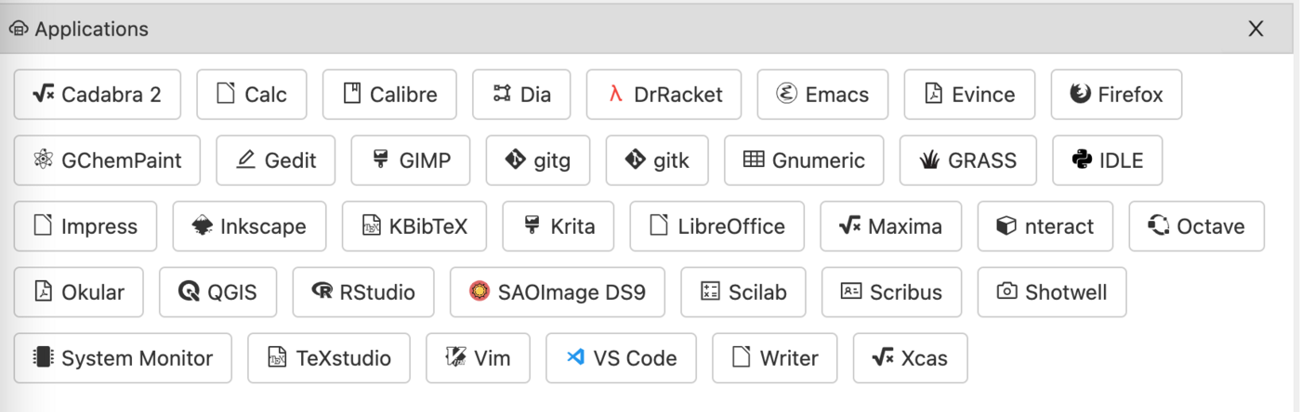This screenshot has width=1301, height=412.
Task: Open the System Monitor
Action: click(x=123, y=358)
